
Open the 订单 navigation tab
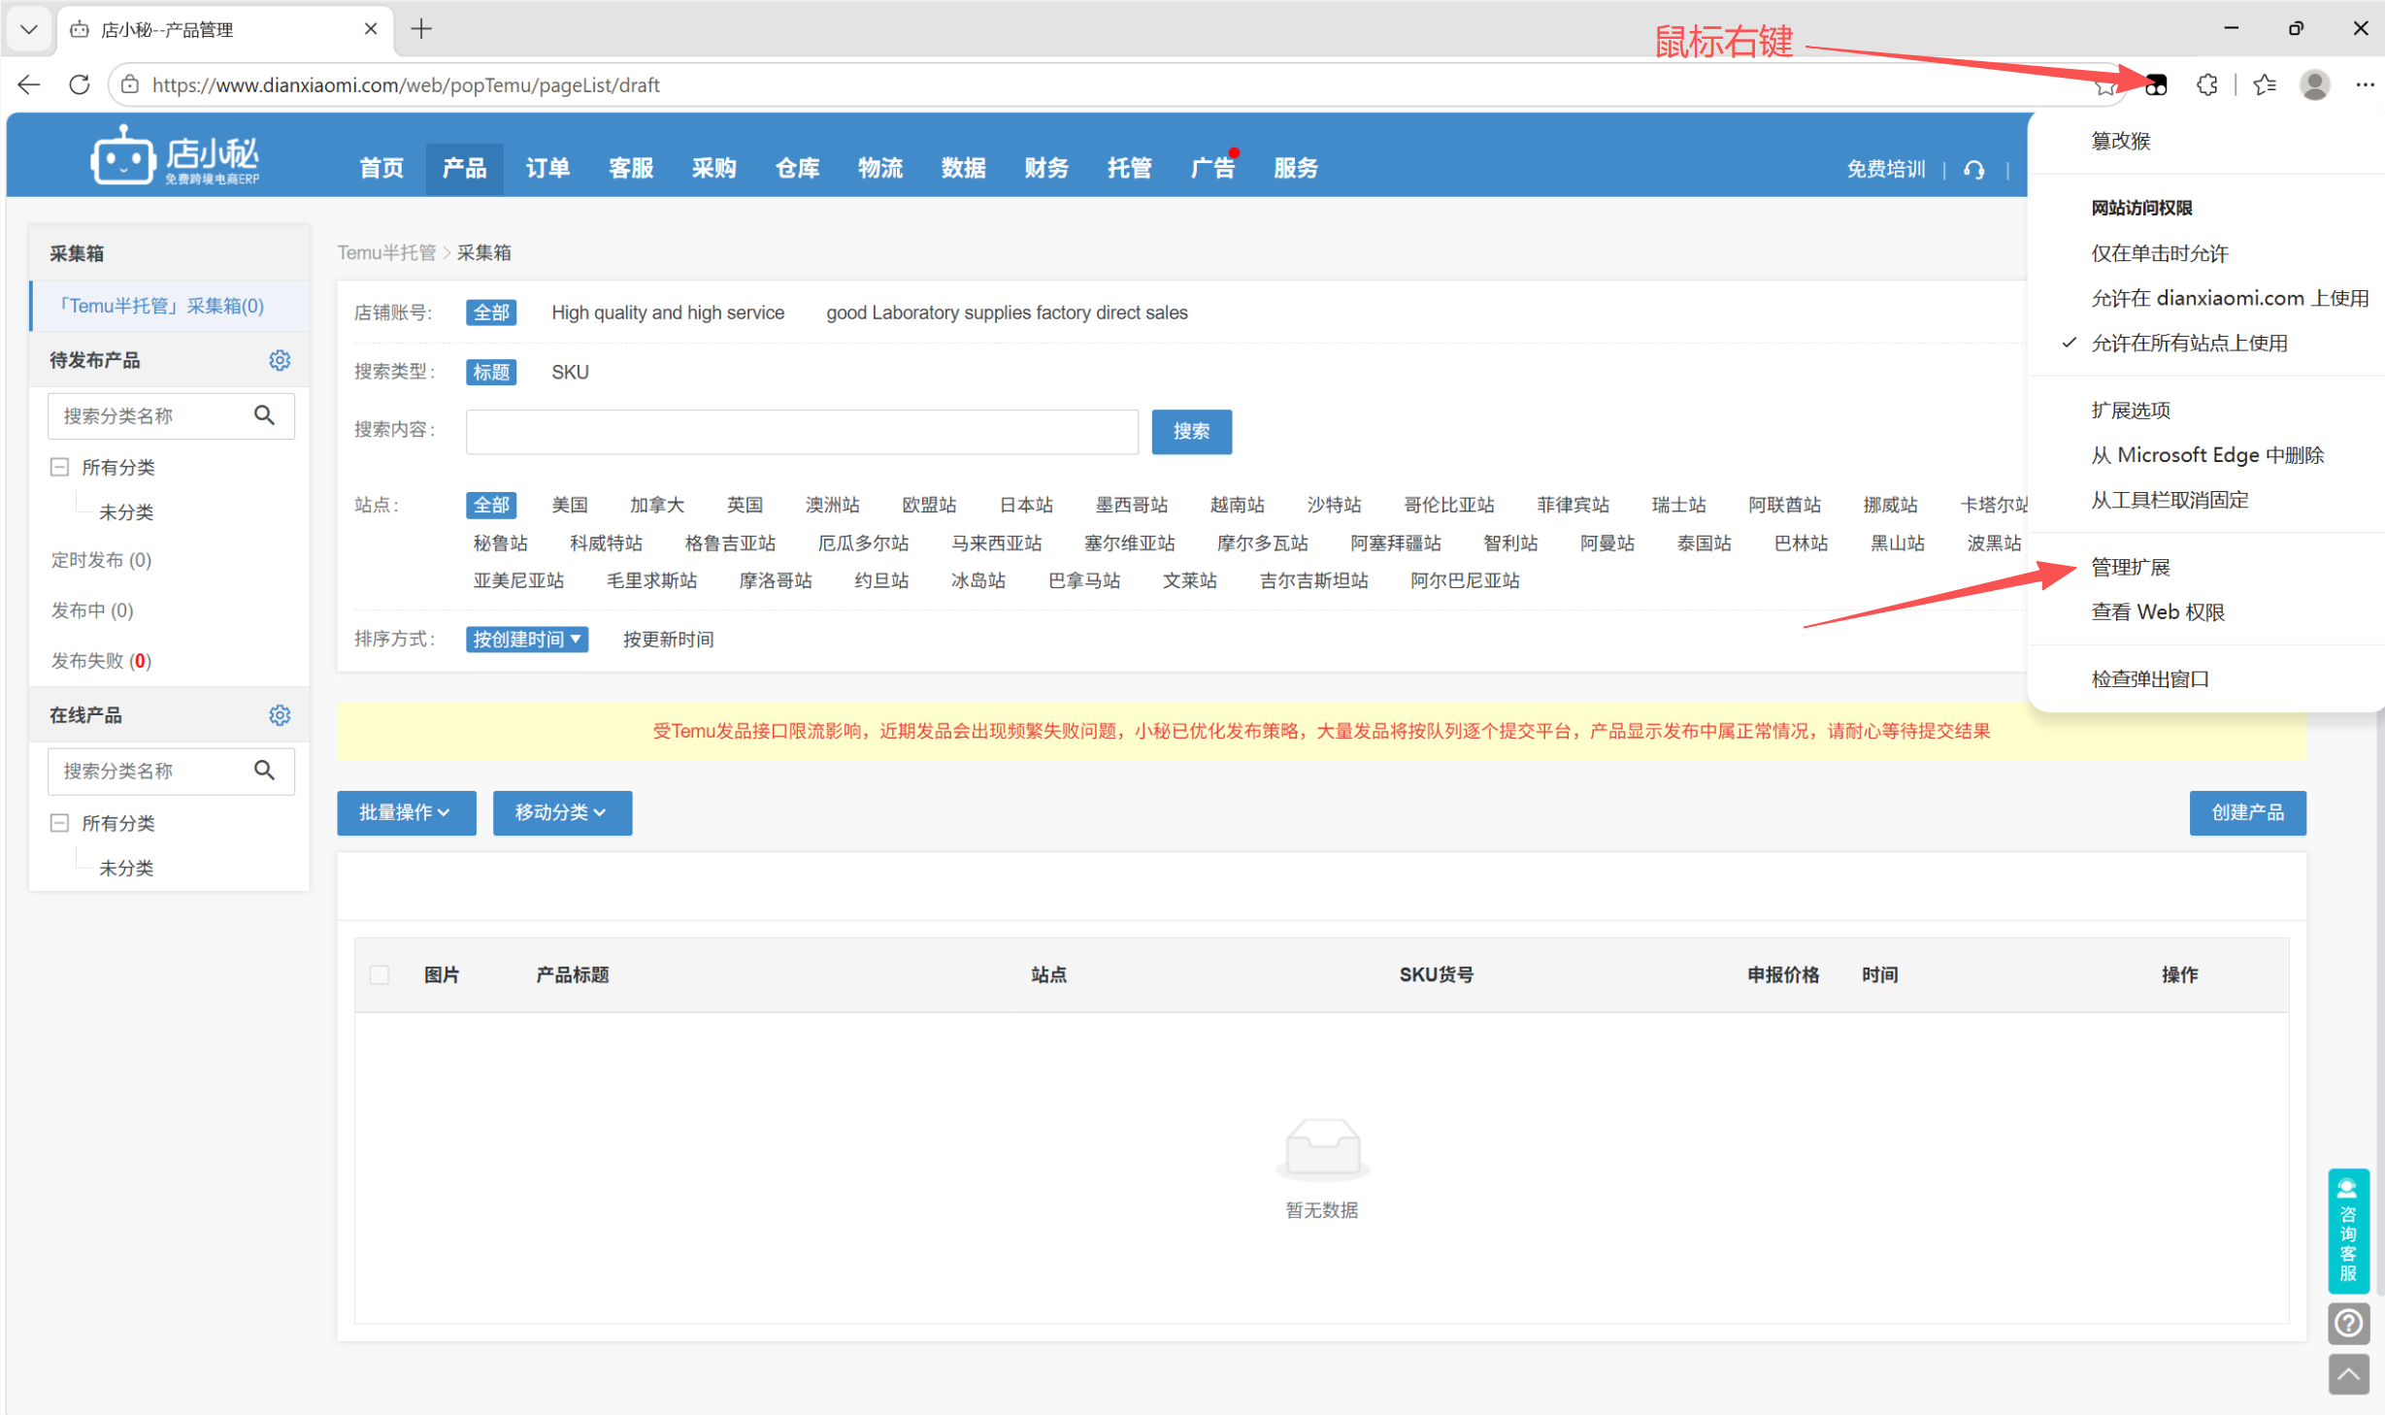coord(547,168)
